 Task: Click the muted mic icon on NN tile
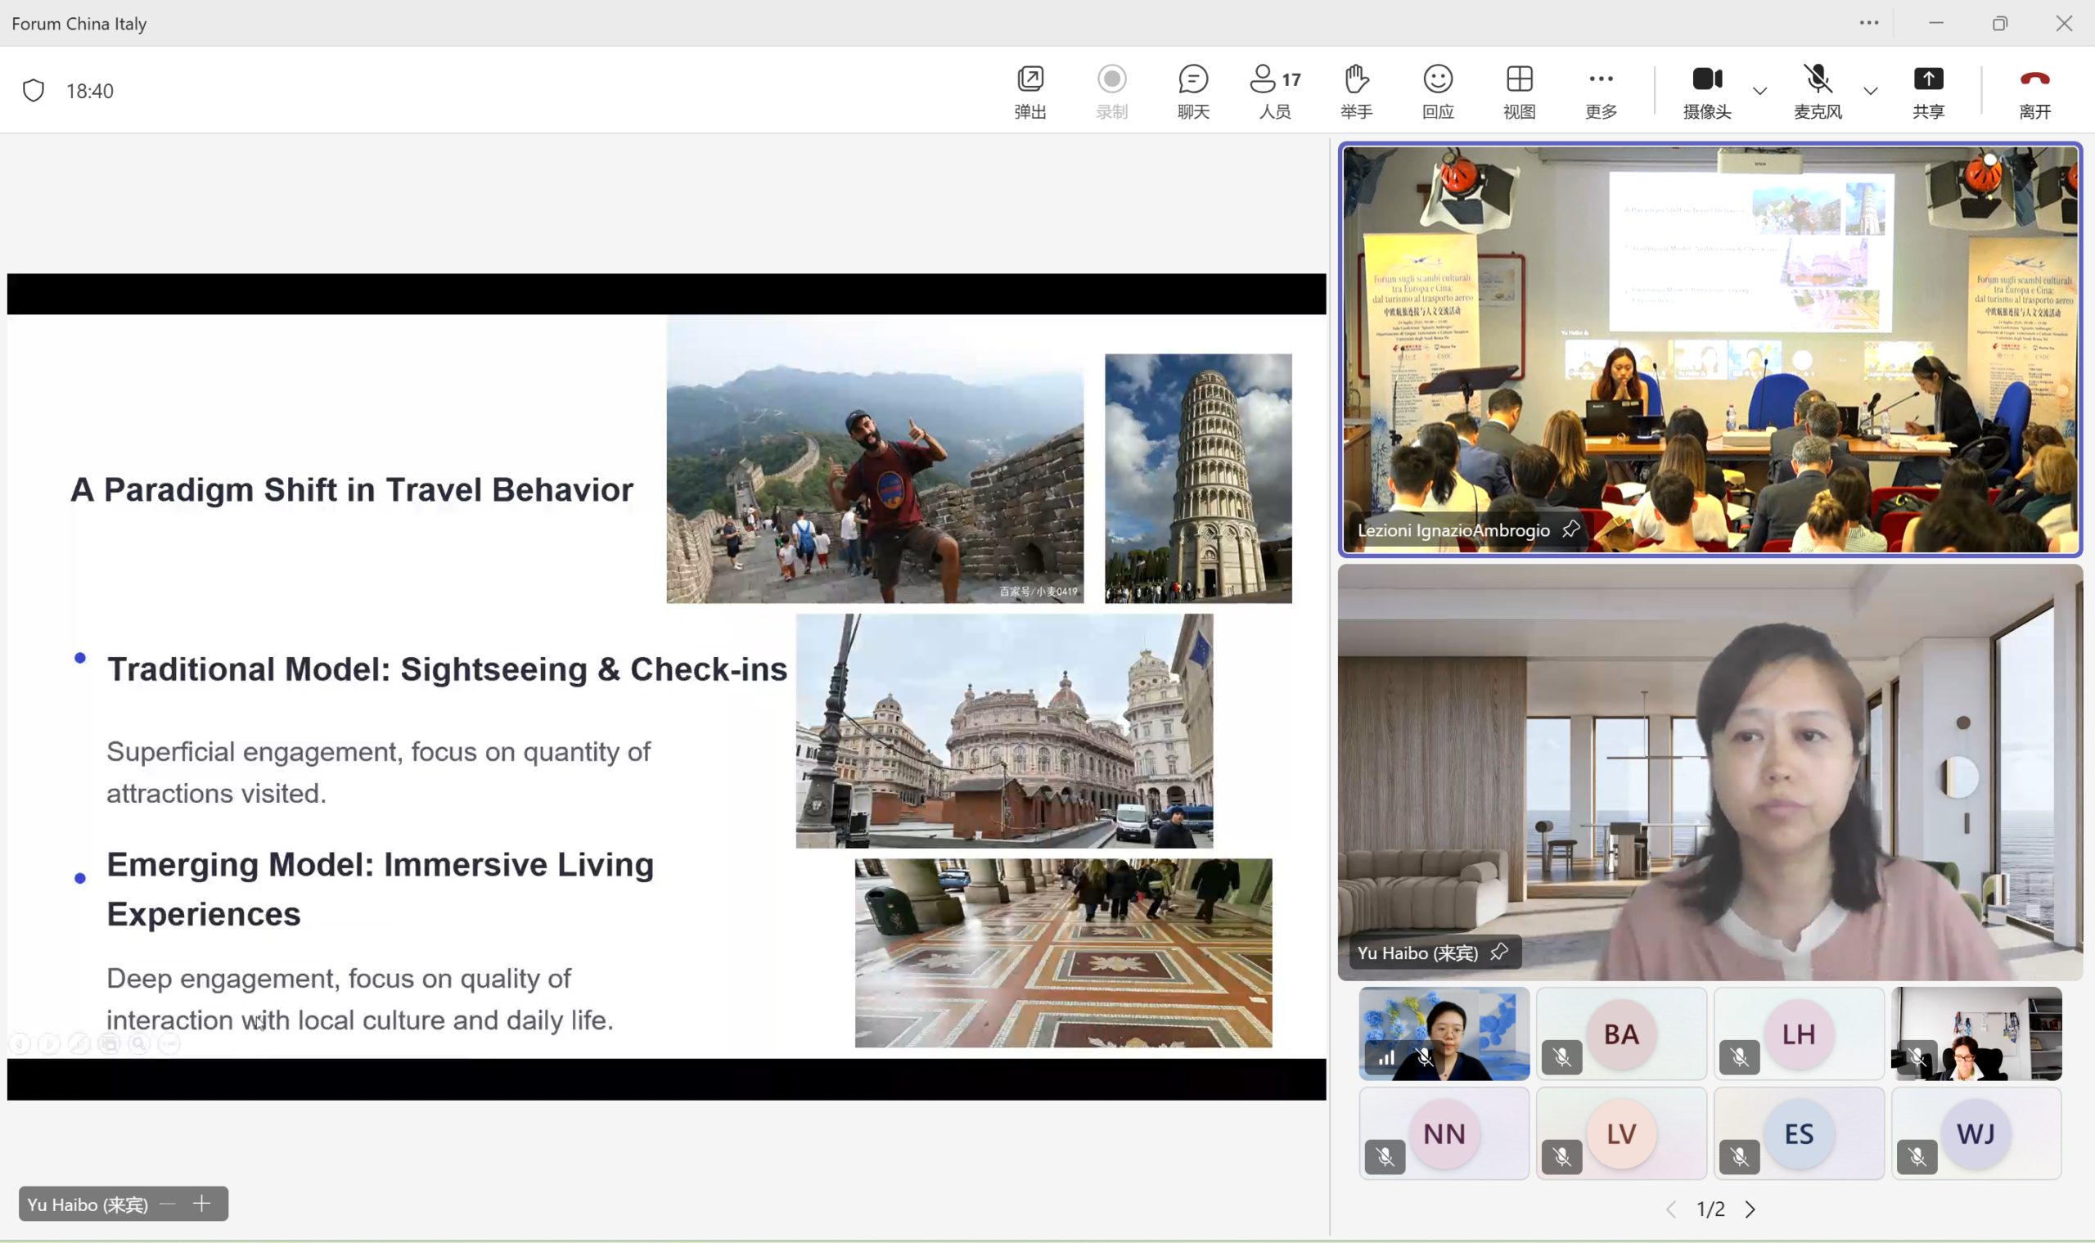click(x=1385, y=1157)
